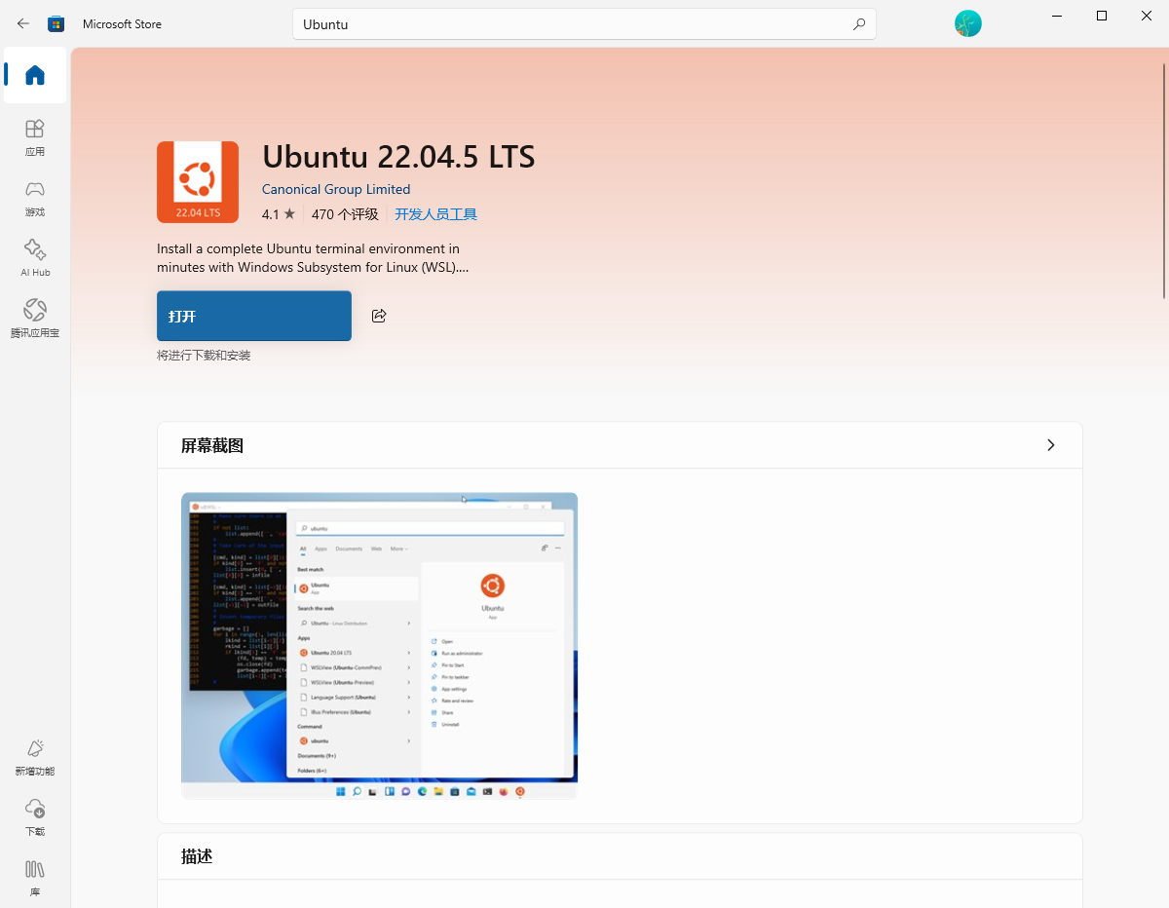Open 新增功能 (What's new) in sidebar
This screenshot has width=1169, height=908.
coord(35,757)
